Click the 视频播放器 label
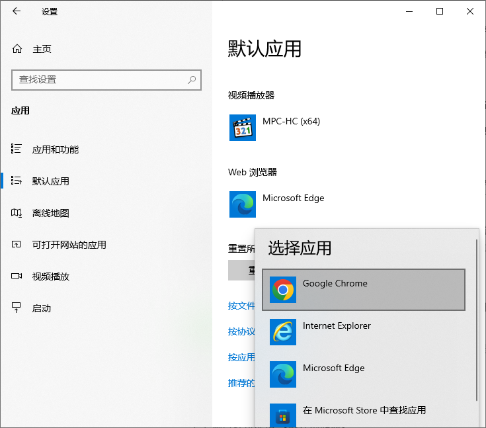Screen dimensions: 486x428 coord(251,95)
